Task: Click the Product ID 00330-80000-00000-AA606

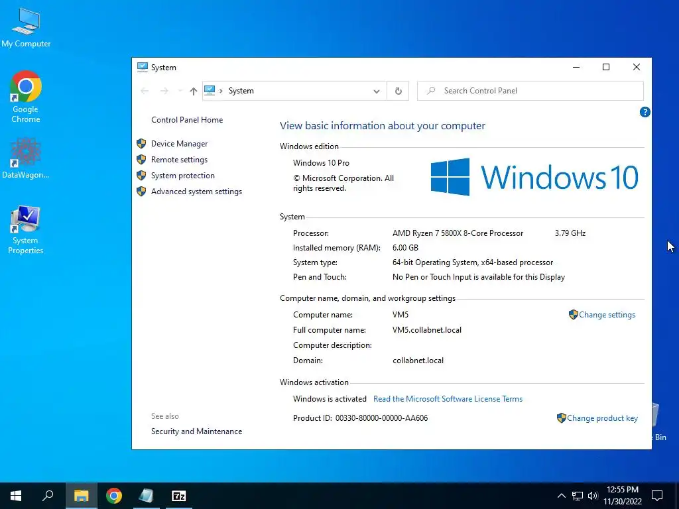Action: tap(360, 418)
